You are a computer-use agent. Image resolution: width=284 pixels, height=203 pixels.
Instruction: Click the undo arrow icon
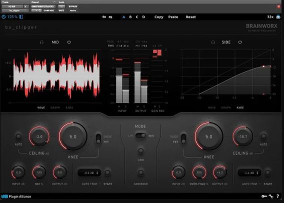pos(104,17)
